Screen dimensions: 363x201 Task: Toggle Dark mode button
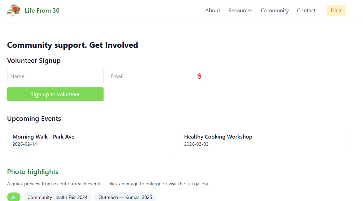click(x=336, y=11)
